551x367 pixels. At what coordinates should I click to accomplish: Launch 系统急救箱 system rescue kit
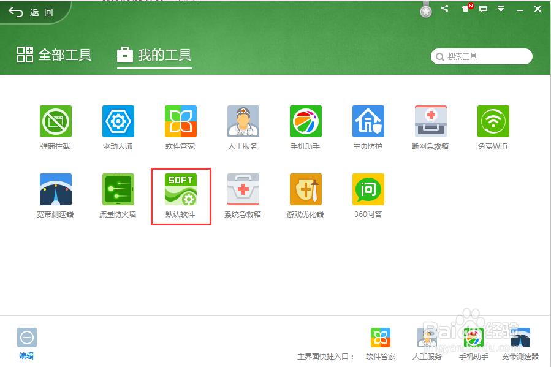point(243,189)
